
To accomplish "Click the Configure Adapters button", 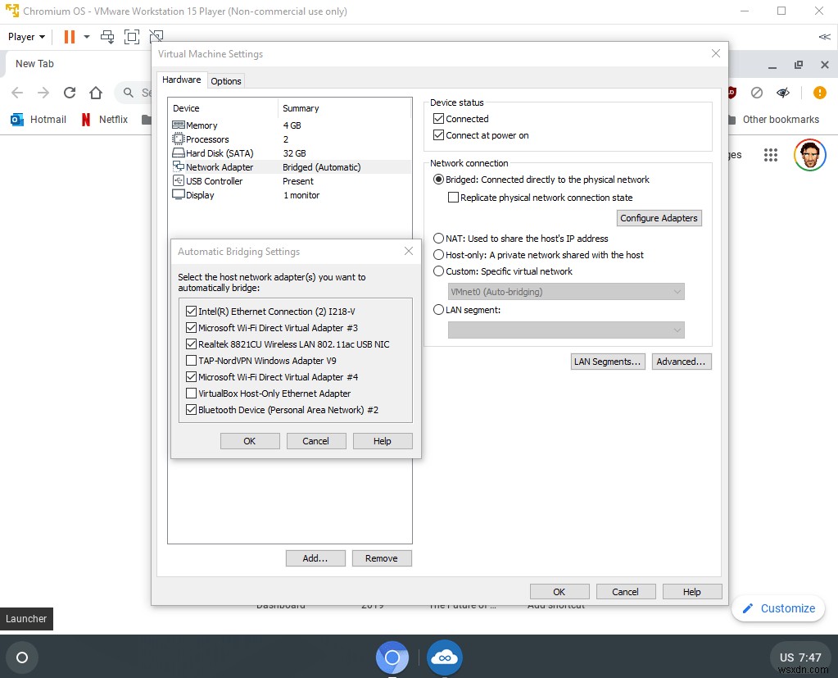I will click(659, 217).
